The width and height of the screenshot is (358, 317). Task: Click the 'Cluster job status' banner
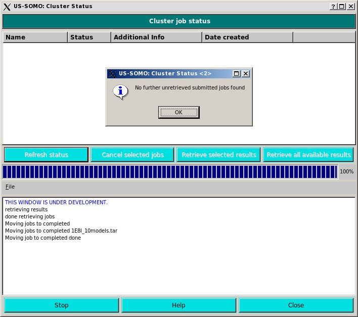tap(179, 21)
